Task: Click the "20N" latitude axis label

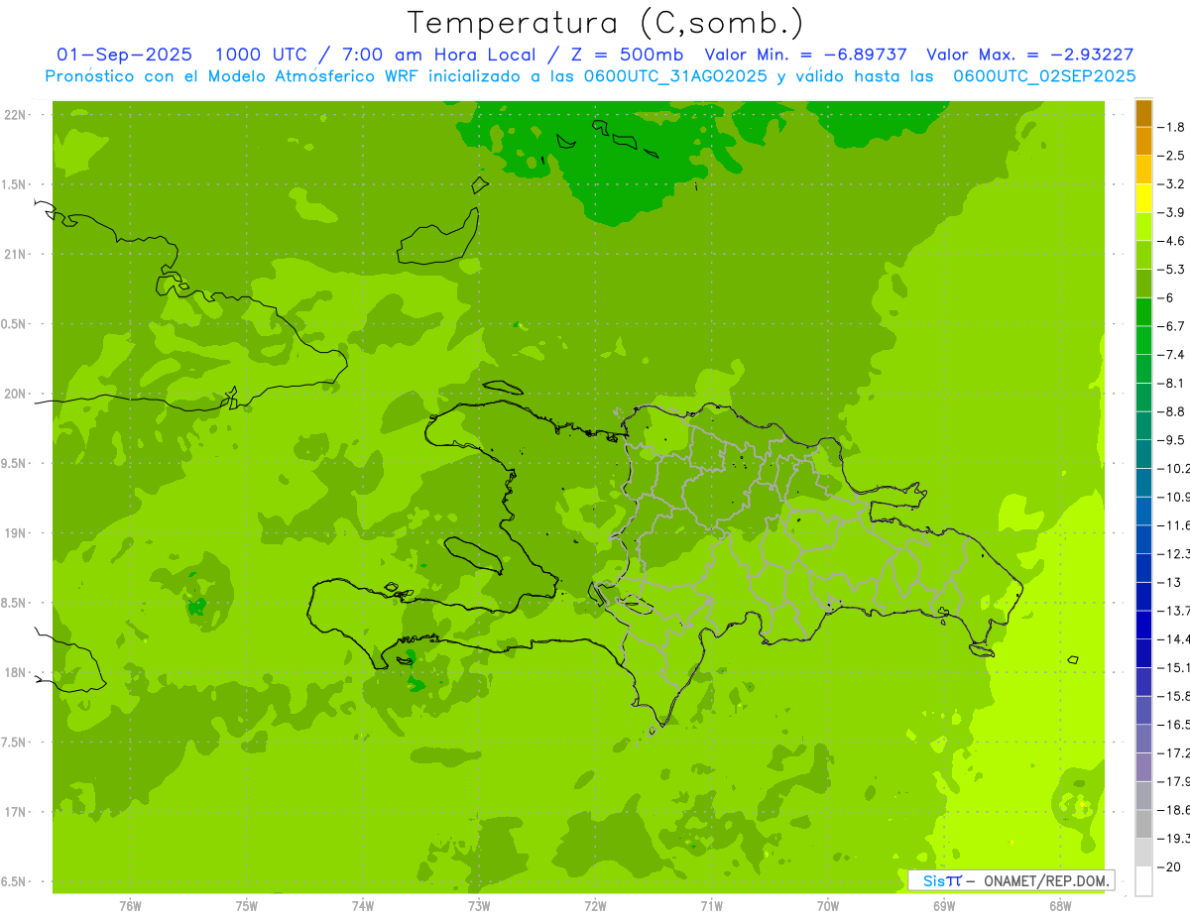Action: pos(16,394)
